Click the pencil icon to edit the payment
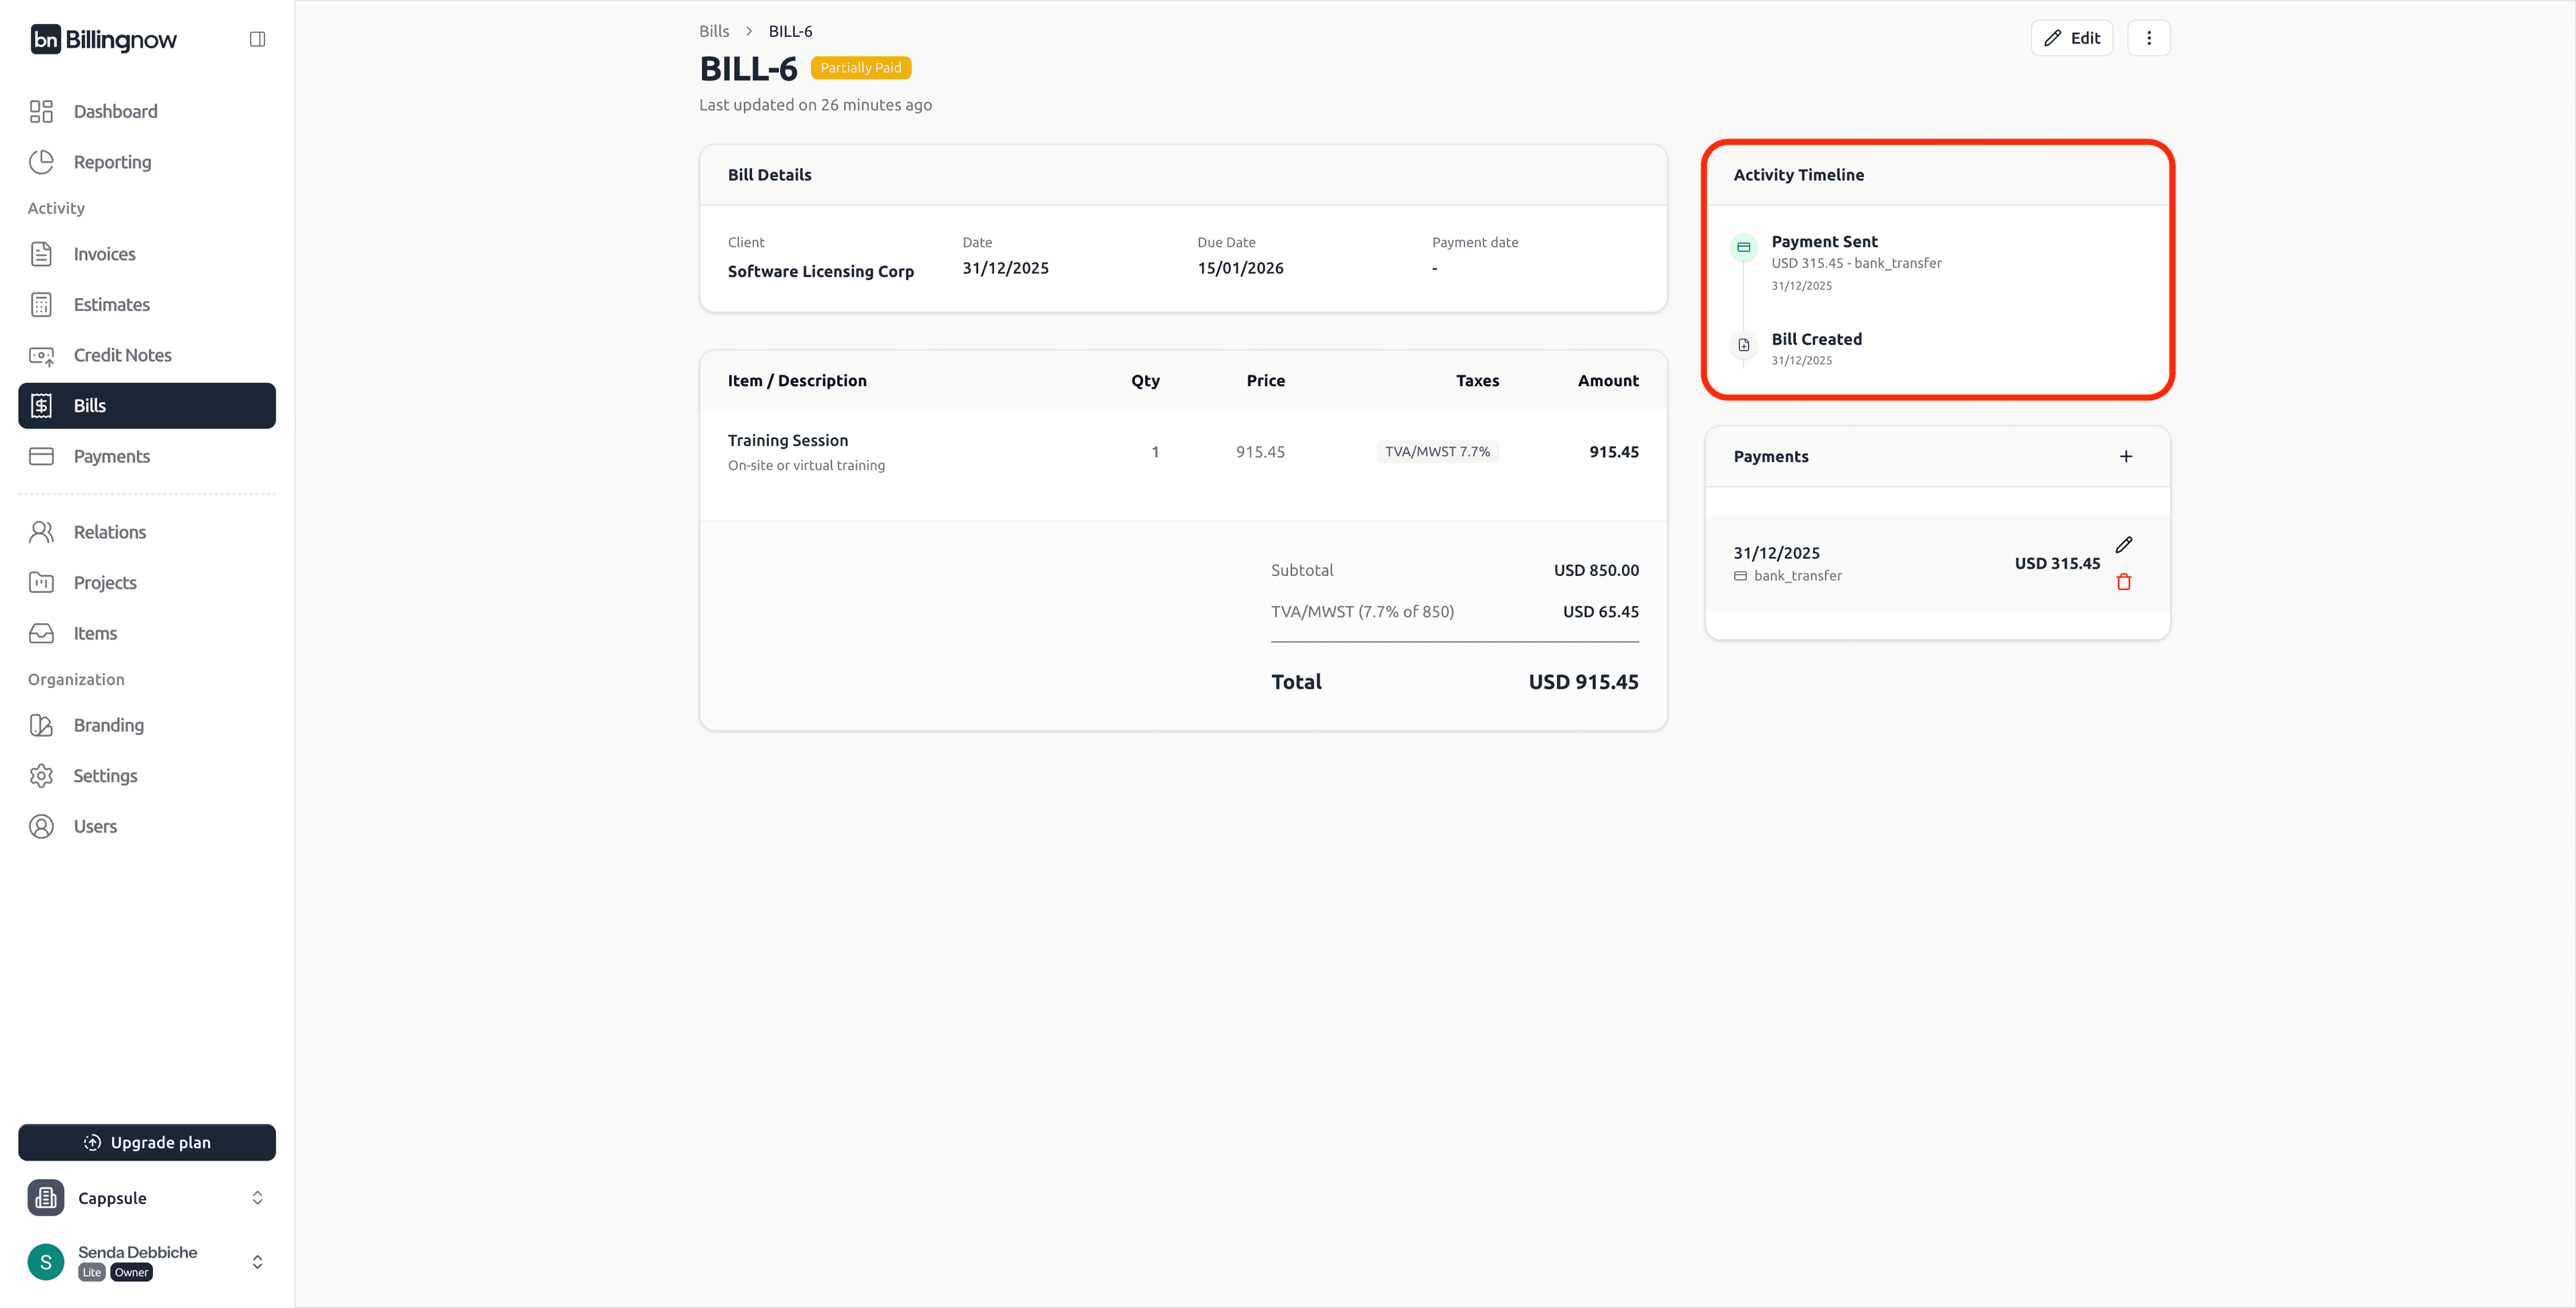This screenshot has height=1308, width=2576. (x=2124, y=544)
